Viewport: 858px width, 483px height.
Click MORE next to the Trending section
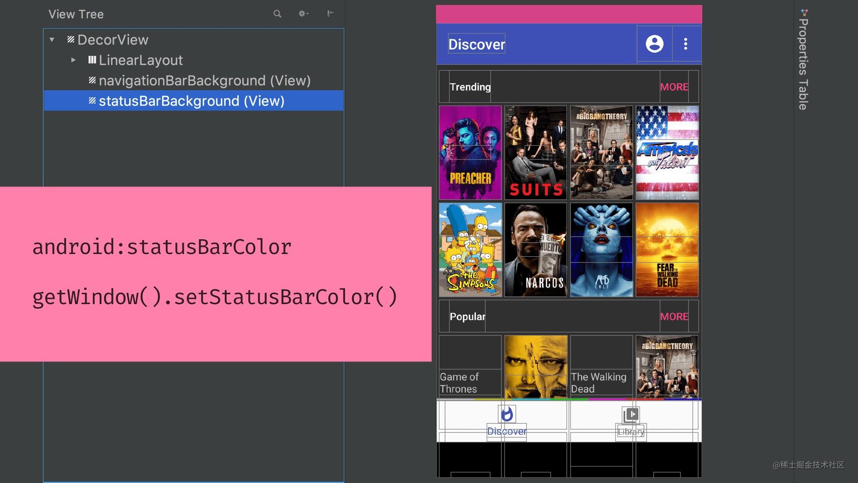pyautogui.click(x=674, y=87)
